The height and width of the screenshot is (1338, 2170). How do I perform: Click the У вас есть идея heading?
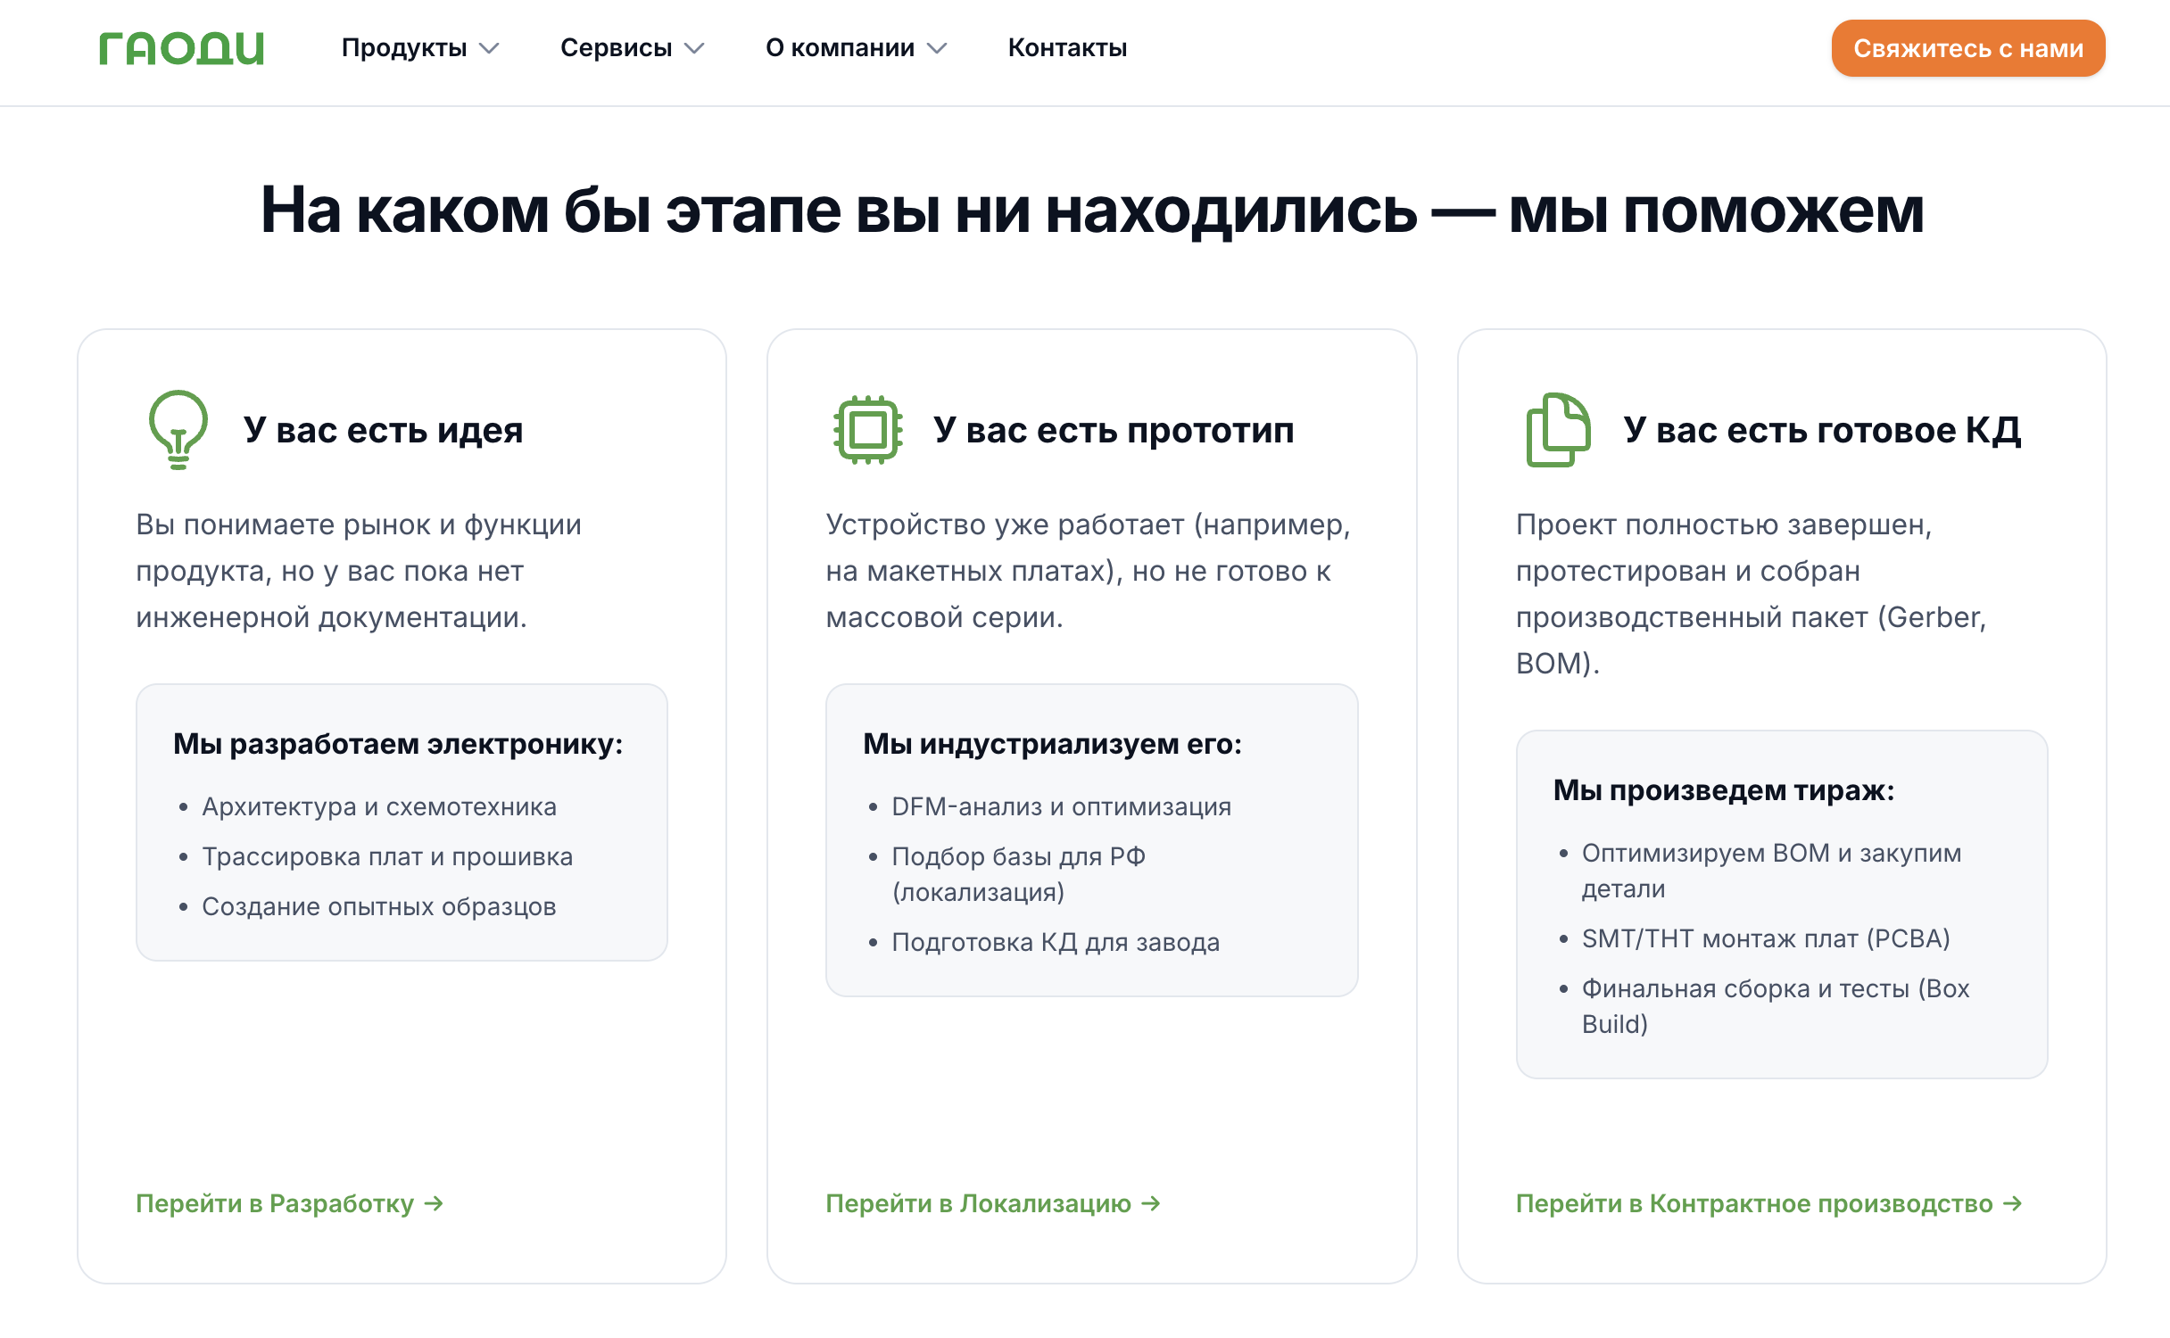pyautogui.click(x=383, y=430)
